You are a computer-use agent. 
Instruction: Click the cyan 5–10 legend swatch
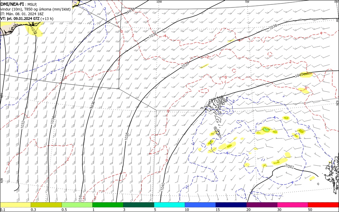click(169, 205)
